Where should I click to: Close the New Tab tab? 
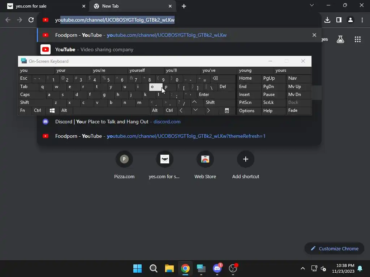(x=170, y=6)
